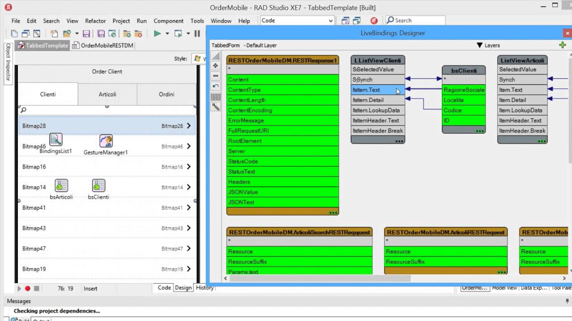Expand ListViewArticoli block ellipsis

(x=542, y=141)
